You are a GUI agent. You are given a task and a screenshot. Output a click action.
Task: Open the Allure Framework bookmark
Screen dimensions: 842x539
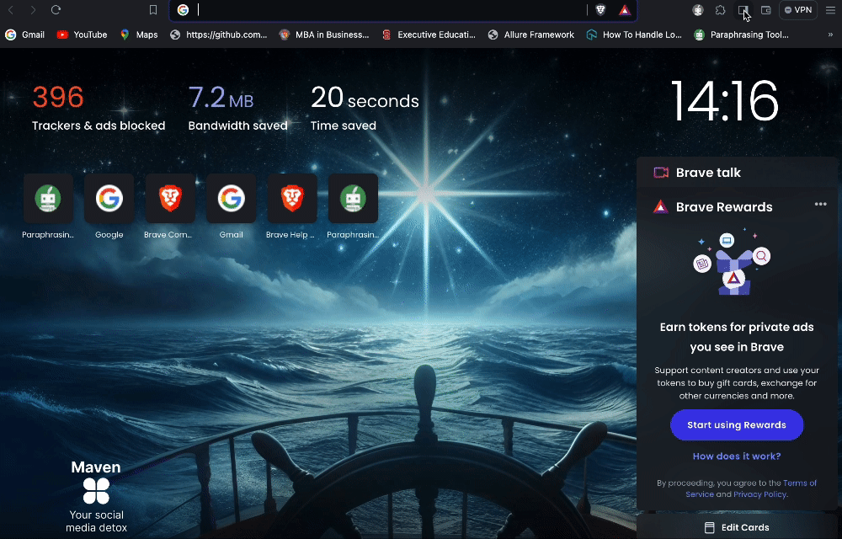point(530,35)
